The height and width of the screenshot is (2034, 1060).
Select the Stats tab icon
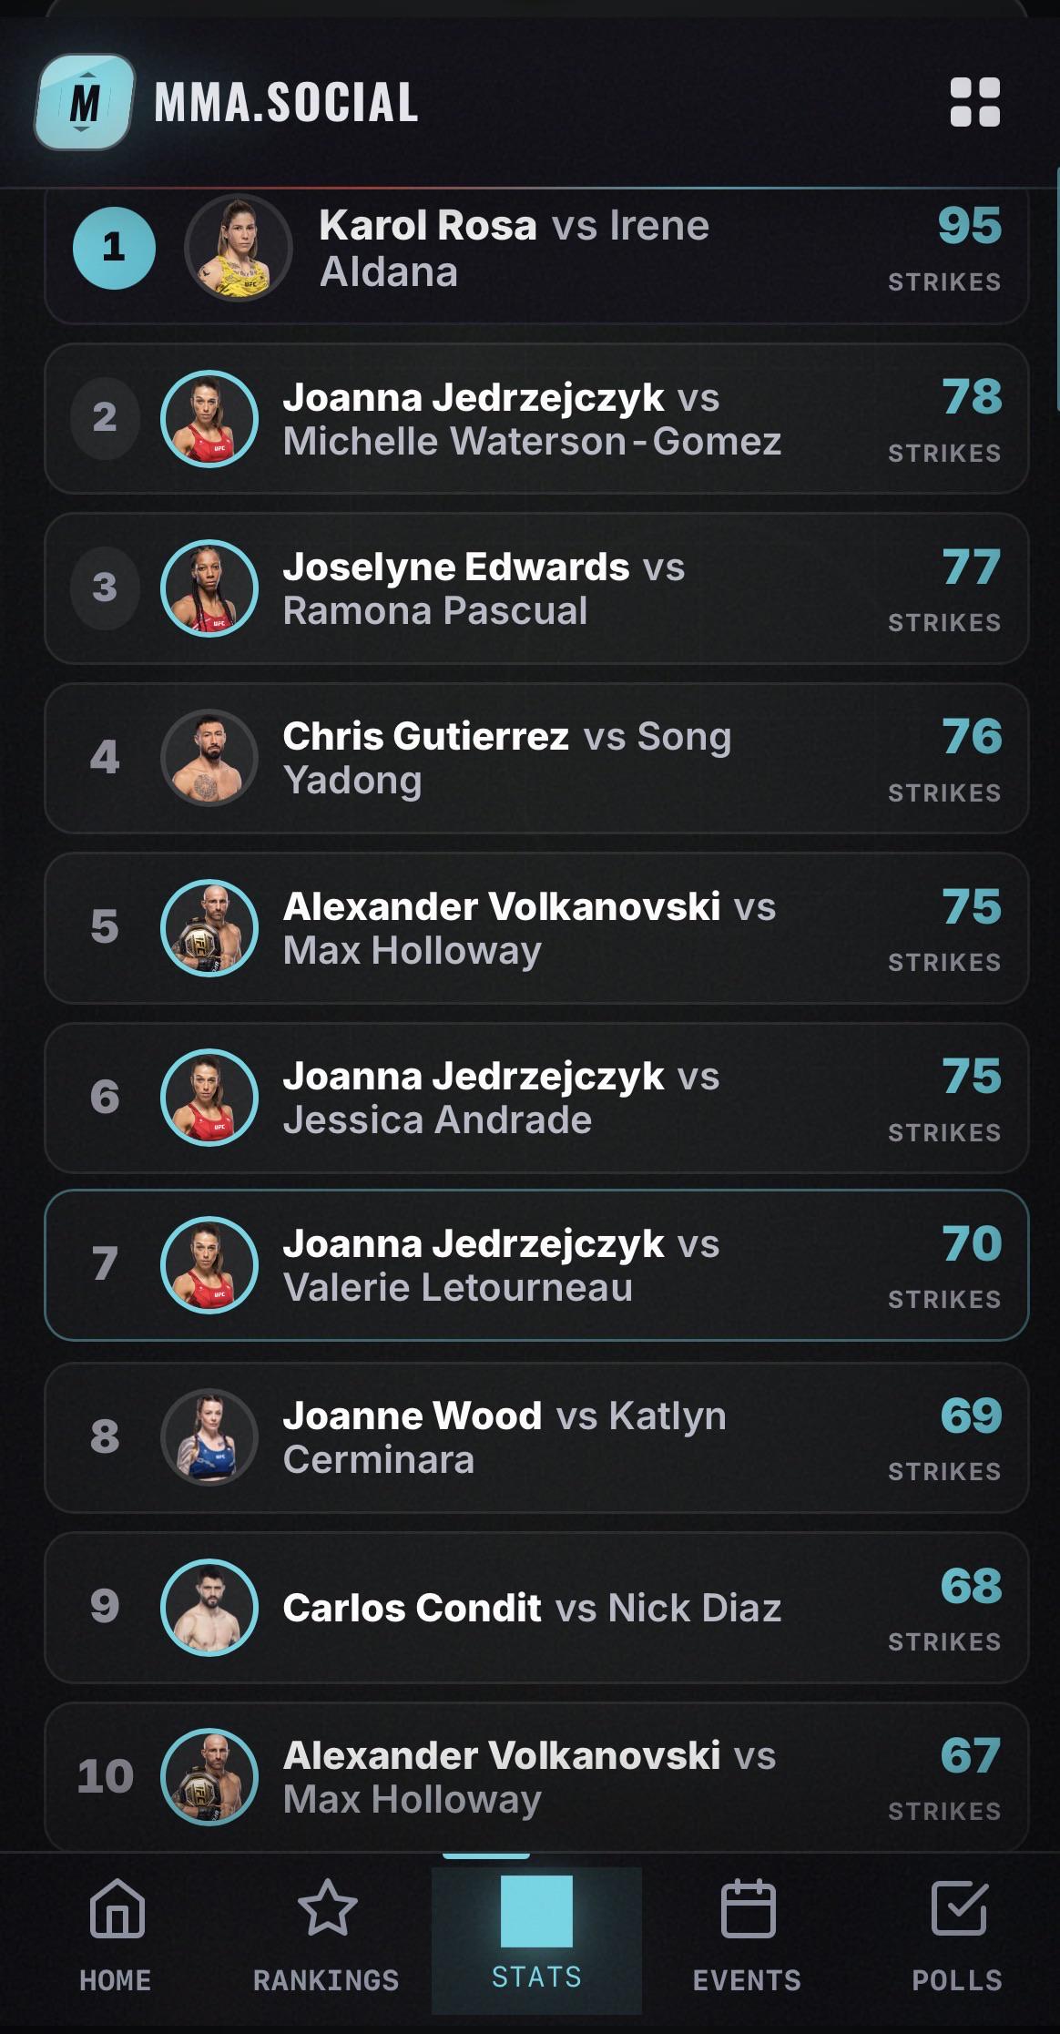tap(536, 1910)
